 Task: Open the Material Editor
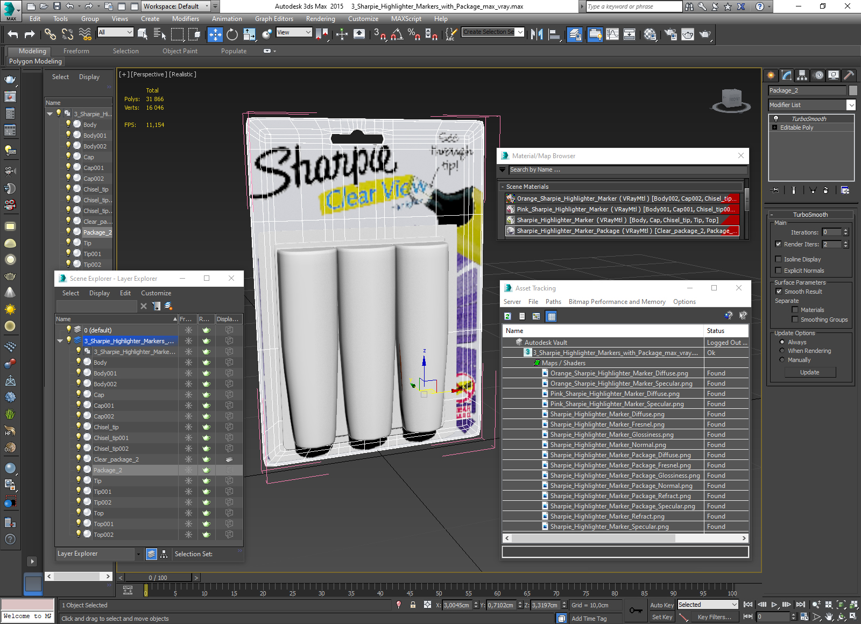[x=650, y=34]
